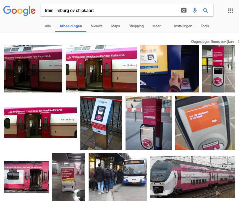239x201 pixels.
Task: Open the Arriva card reader pole image
Action: 101,123
